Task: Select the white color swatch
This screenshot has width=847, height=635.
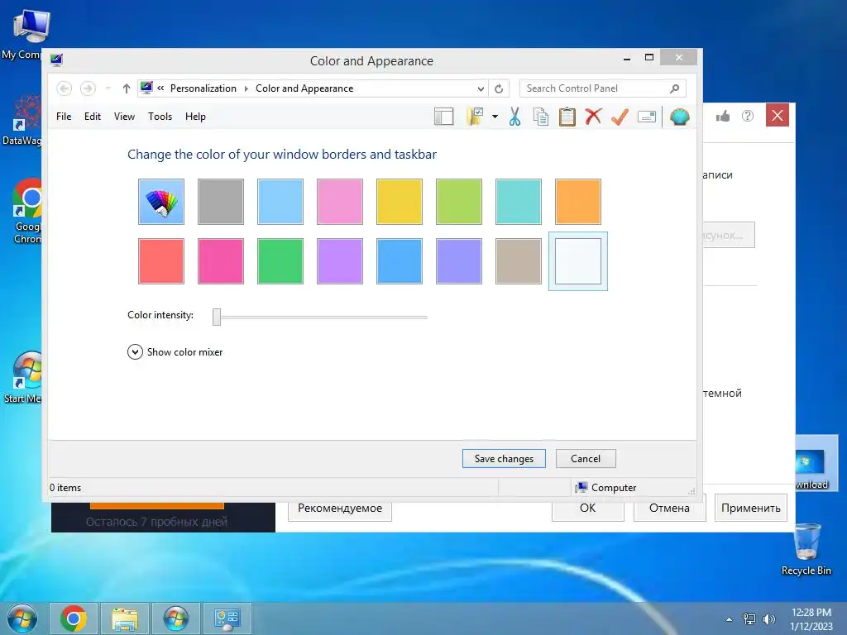Action: (x=578, y=260)
